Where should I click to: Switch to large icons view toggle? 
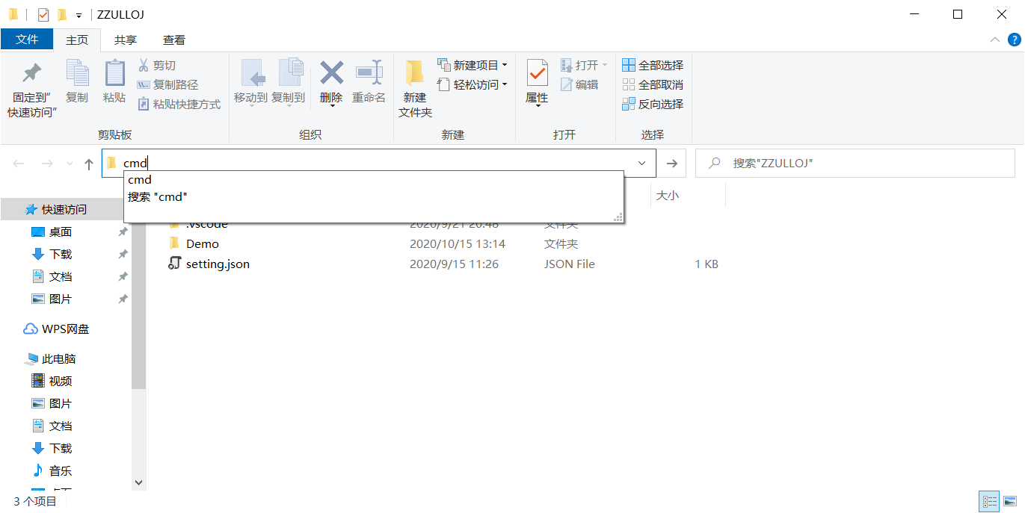(x=1009, y=501)
